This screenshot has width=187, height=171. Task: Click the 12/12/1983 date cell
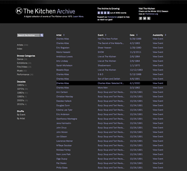coord(136,70)
